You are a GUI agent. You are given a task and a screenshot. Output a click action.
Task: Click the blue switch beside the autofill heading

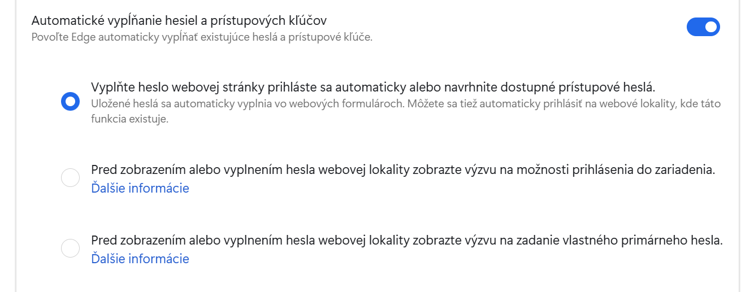(x=703, y=27)
